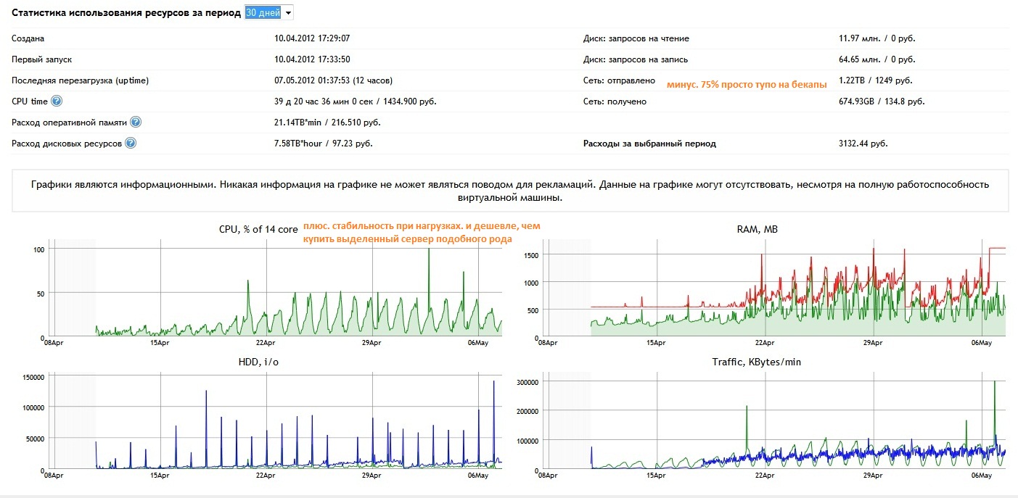Open help for Расход оперативной памяти
The width and height of the screenshot is (1018, 498).
(136, 123)
